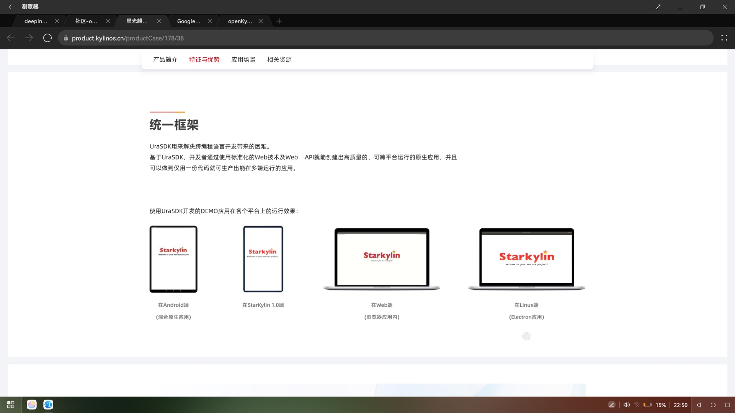Click the forward navigation arrow
The width and height of the screenshot is (735, 413).
pyautogui.click(x=29, y=38)
